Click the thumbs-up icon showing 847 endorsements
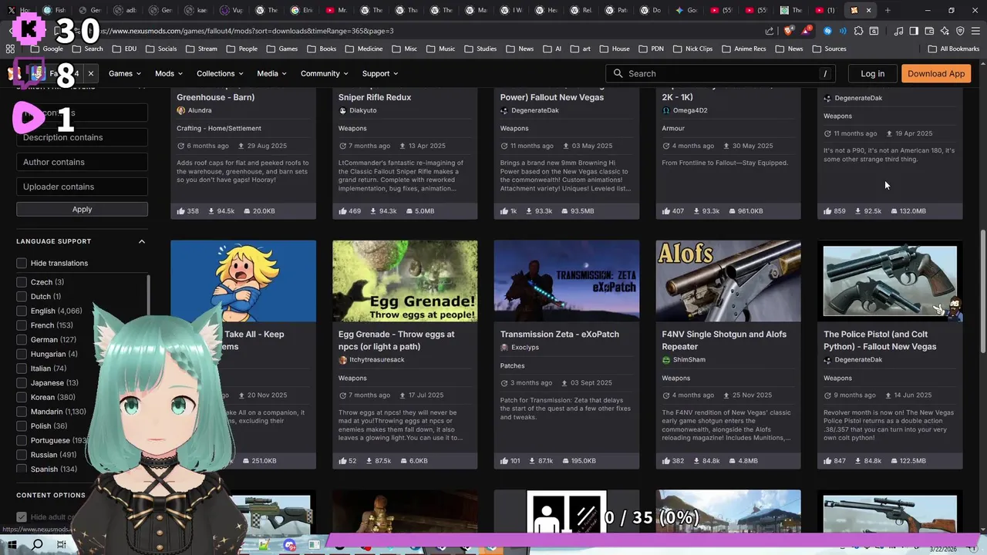This screenshot has height=555, width=987. (x=828, y=460)
